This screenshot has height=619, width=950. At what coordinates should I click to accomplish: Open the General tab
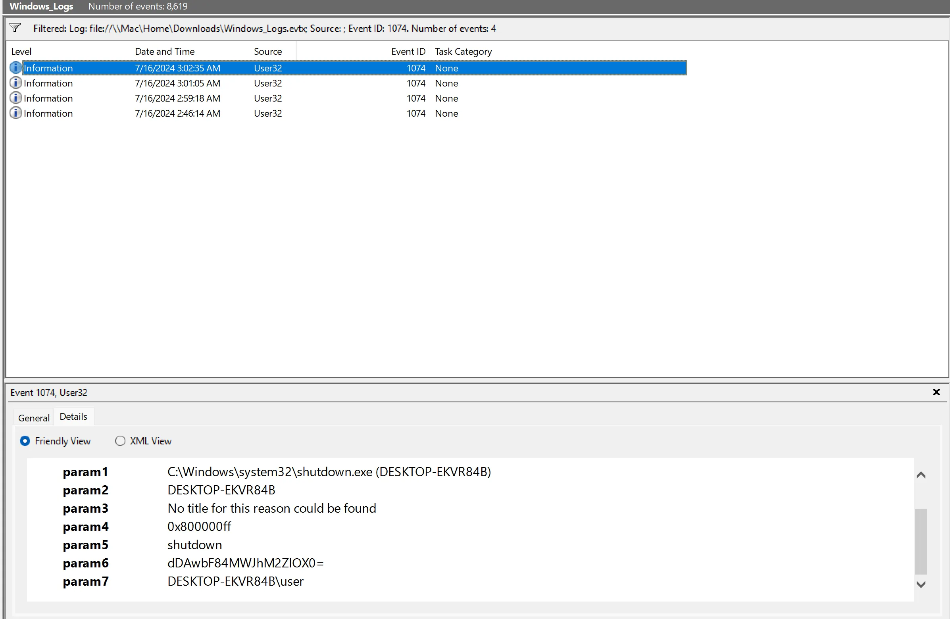tap(34, 418)
